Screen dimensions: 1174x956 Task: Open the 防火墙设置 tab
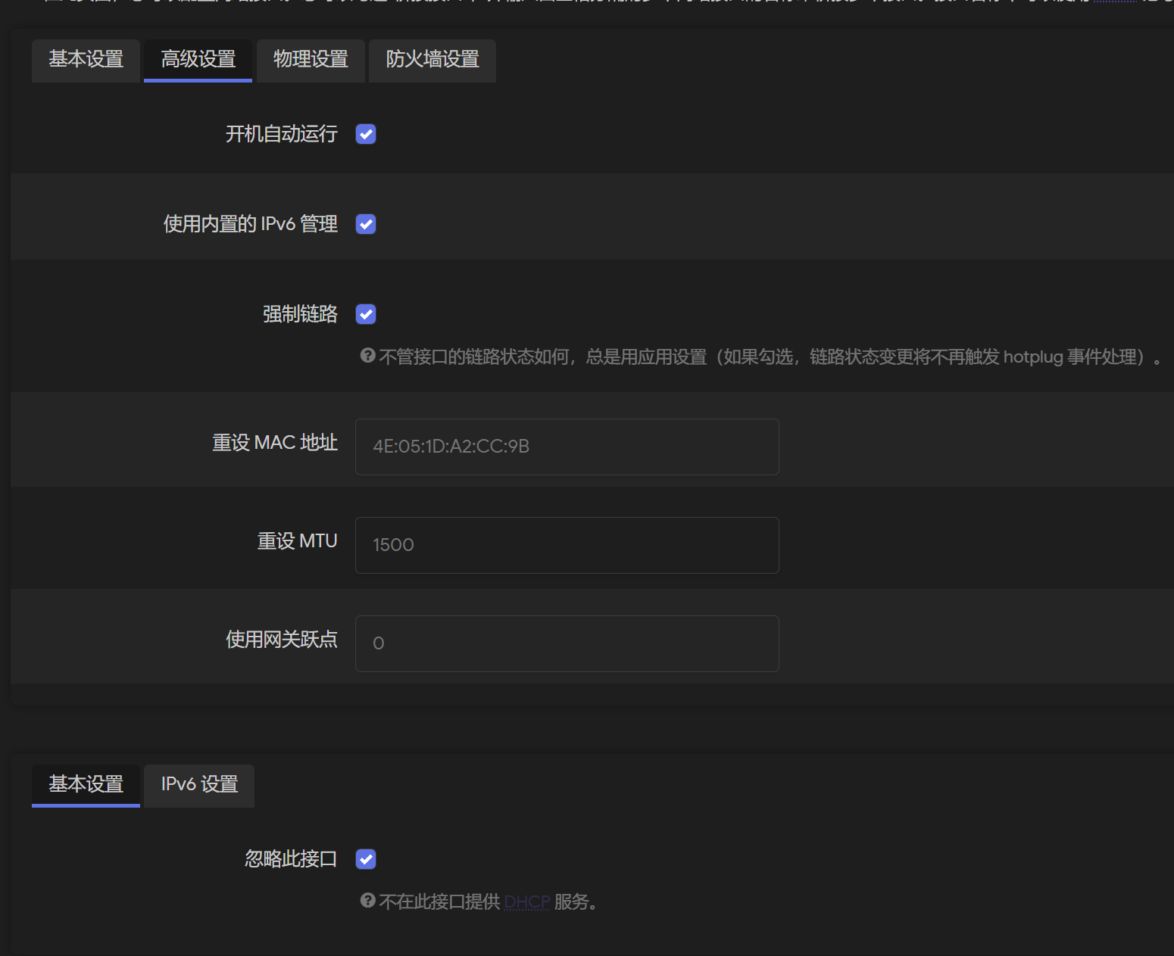coord(432,60)
